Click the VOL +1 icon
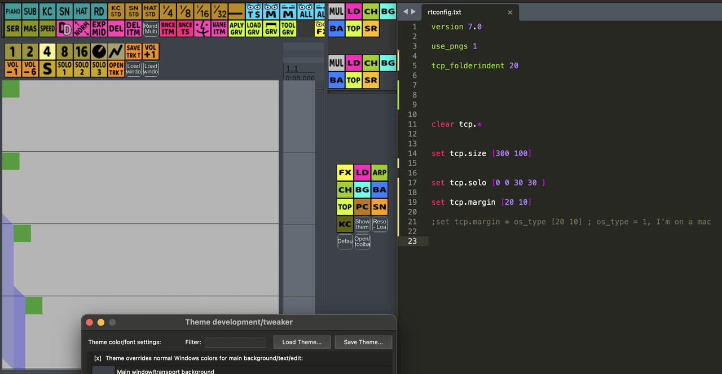 (151, 51)
